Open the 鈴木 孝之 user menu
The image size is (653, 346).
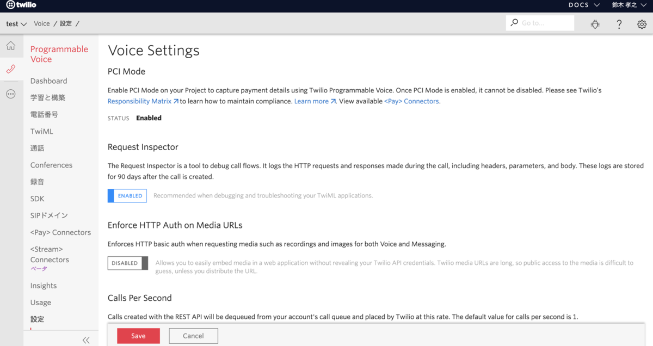(x=630, y=5)
